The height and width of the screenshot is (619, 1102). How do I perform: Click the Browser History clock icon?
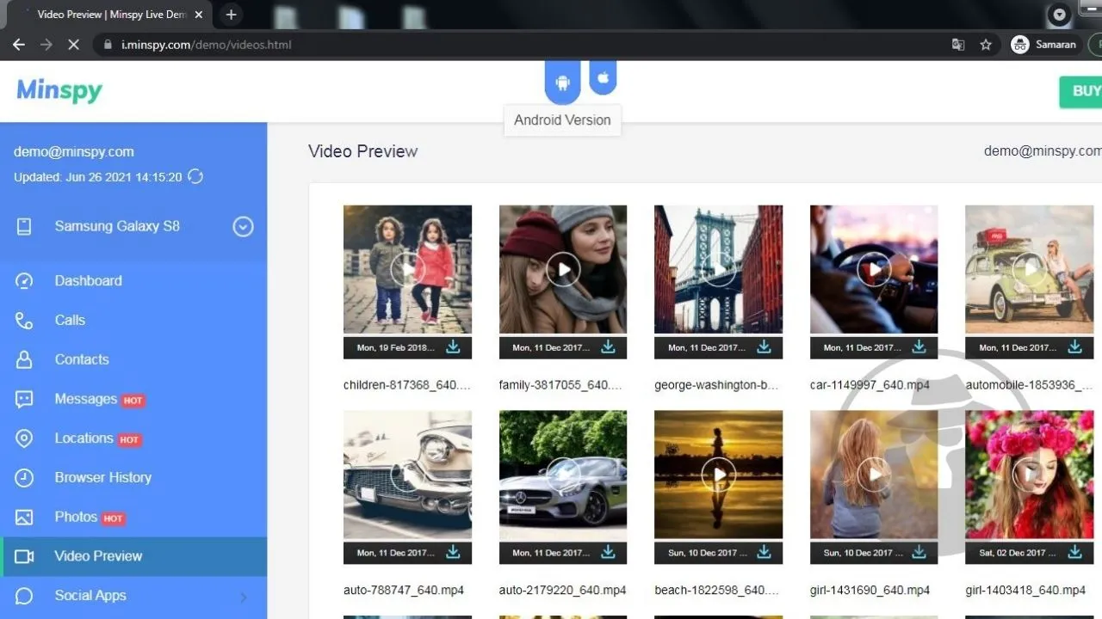24,477
